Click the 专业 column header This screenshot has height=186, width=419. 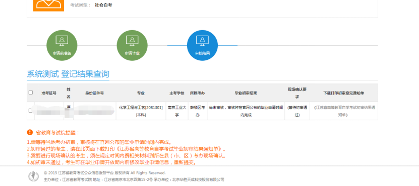coord(141,93)
